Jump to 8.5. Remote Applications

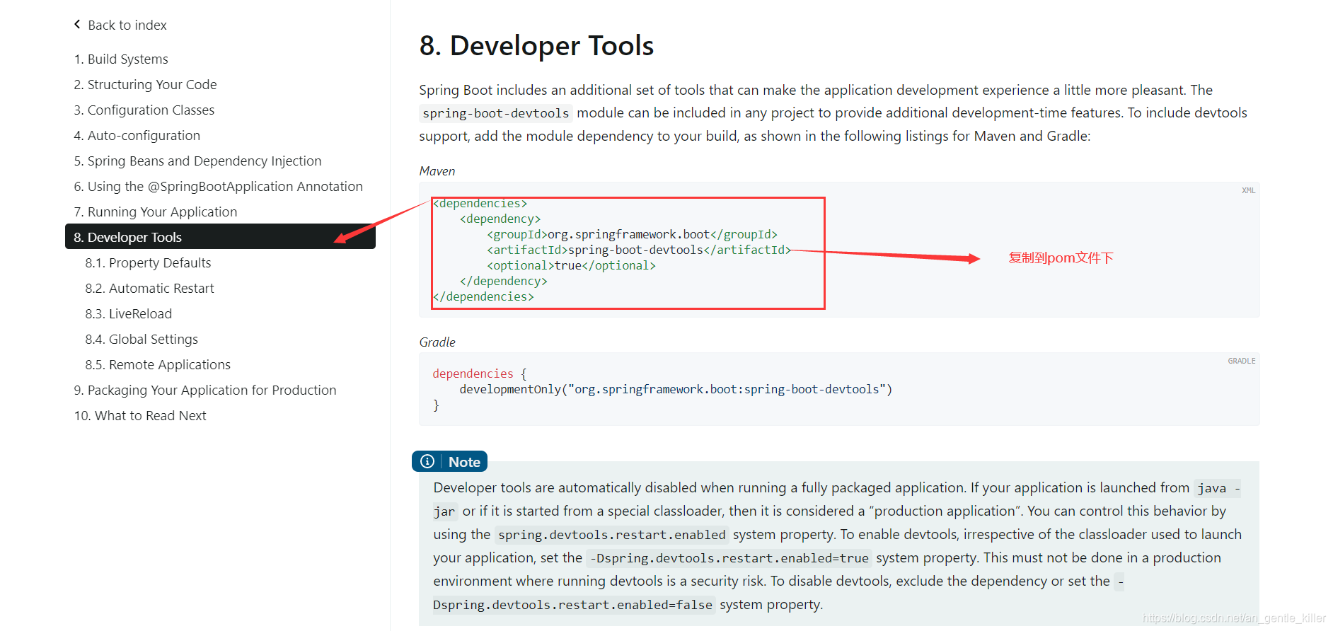(158, 364)
